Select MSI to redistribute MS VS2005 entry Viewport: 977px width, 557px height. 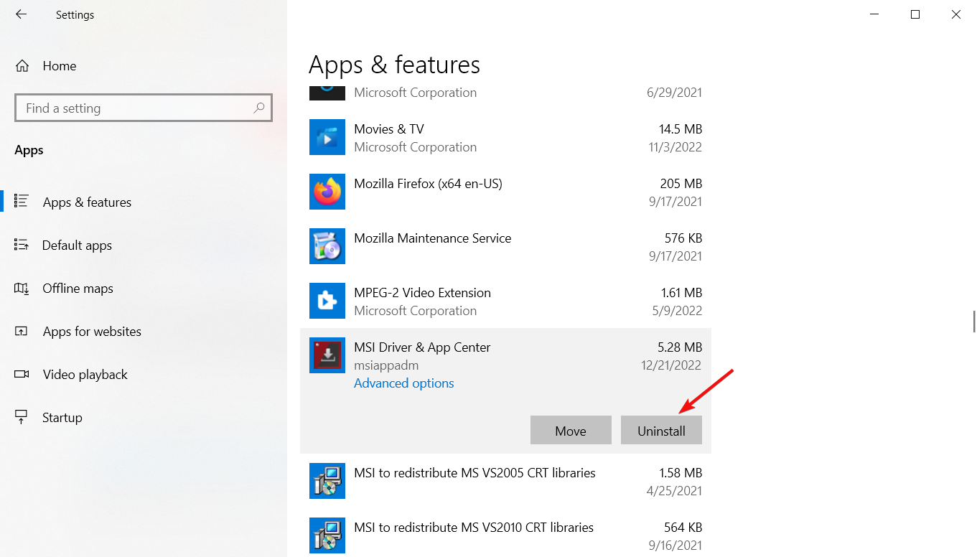(x=475, y=473)
